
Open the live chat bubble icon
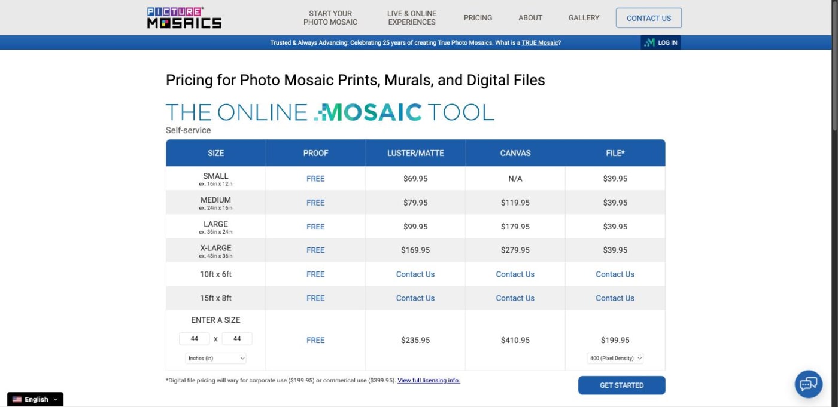point(808,384)
